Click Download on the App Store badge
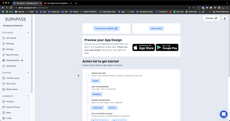Image resolution: width=230 pixels, height=121 pixels. [x=143, y=47]
